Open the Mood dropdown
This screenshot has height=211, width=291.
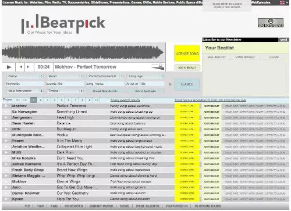pyautogui.click(x=65, y=76)
